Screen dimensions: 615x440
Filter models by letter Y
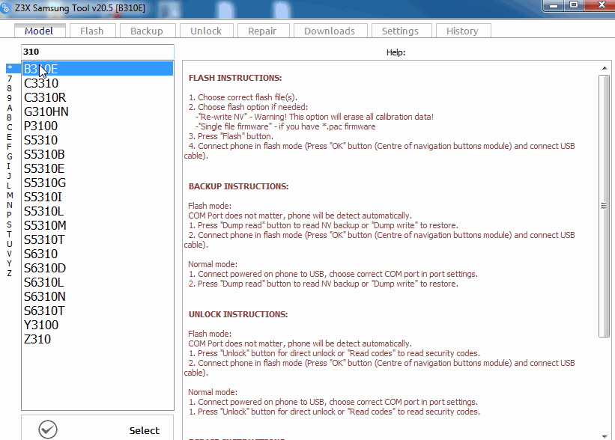tap(10, 263)
